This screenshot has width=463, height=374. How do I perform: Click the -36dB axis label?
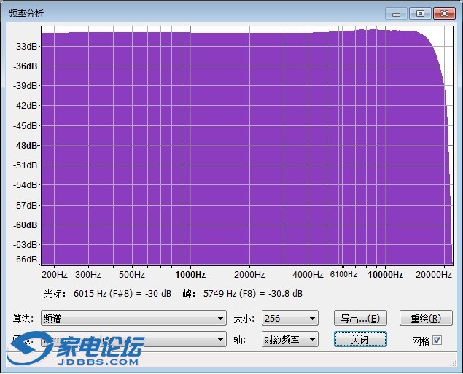(x=25, y=66)
